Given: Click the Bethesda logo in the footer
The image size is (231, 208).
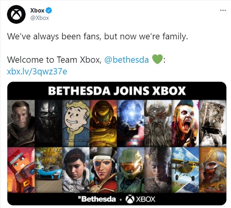Looking at the screenshot, I should coord(97,199).
